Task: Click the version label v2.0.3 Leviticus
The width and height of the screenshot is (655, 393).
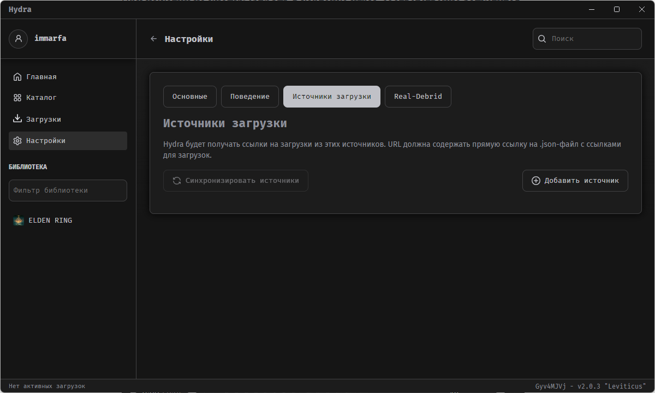Action: [591, 386]
